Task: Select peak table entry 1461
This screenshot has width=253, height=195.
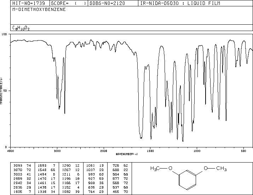Action: pos(42,183)
